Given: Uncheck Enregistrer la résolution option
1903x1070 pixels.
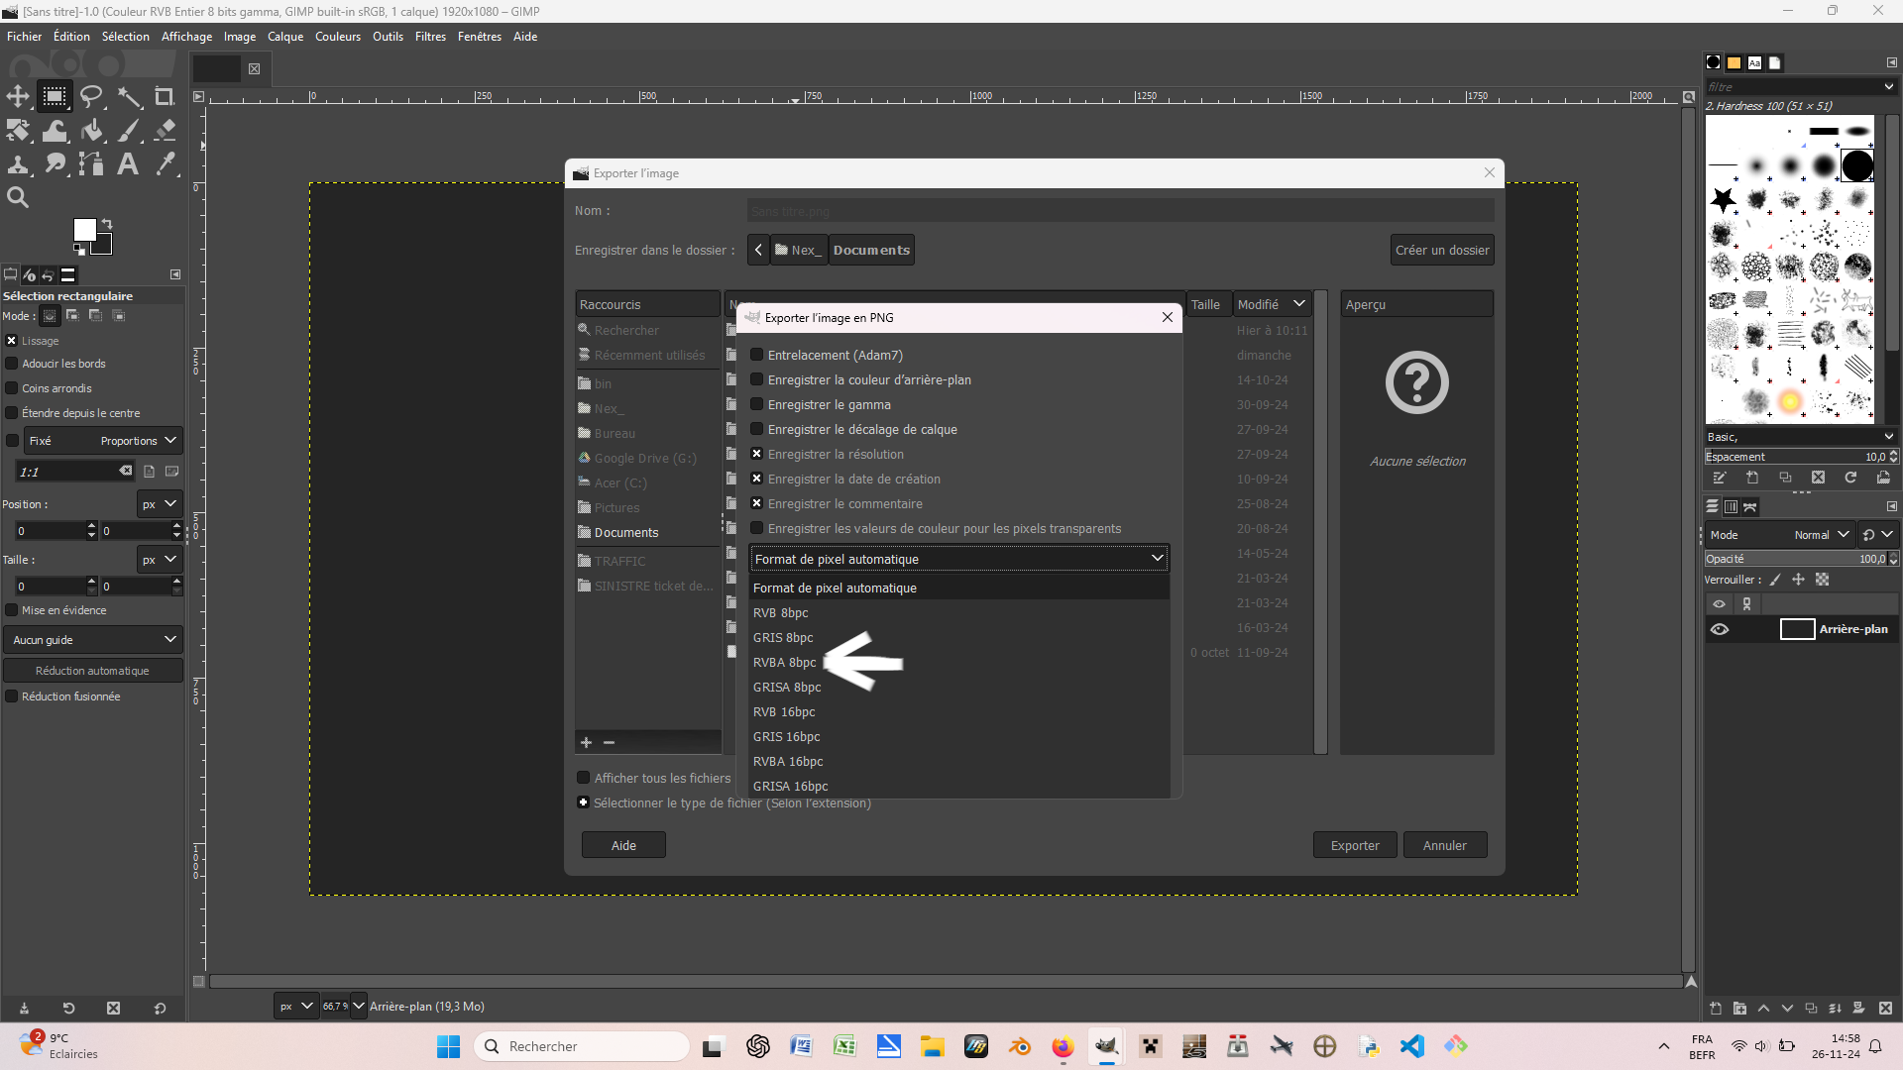Looking at the screenshot, I should [x=757, y=454].
